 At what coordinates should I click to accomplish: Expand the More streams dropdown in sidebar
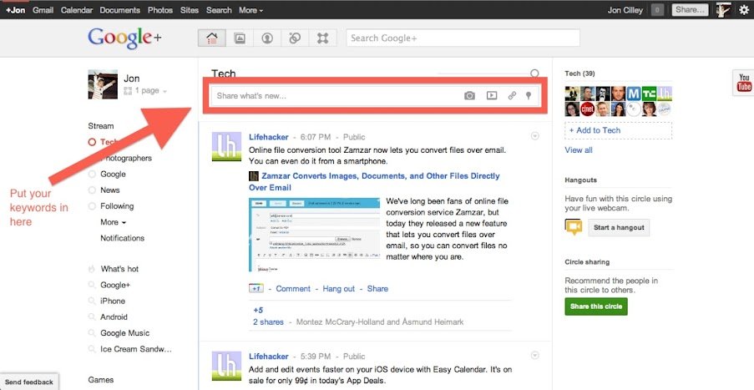(x=113, y=222)
